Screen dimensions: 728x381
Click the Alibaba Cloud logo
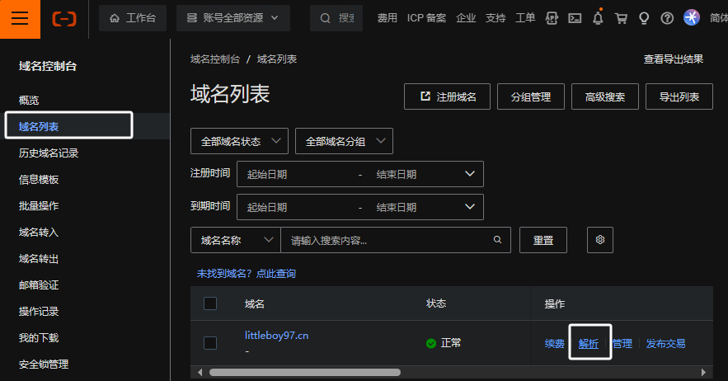click(64, 19)
